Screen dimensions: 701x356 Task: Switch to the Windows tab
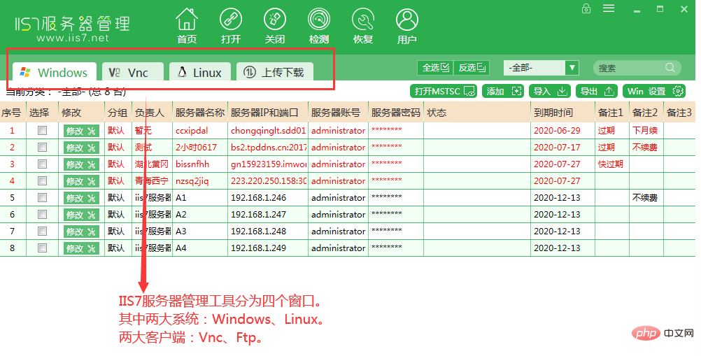coord(54,72)
